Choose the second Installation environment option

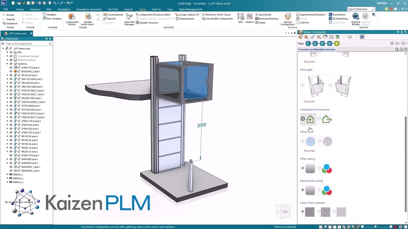tap(319, 119)
